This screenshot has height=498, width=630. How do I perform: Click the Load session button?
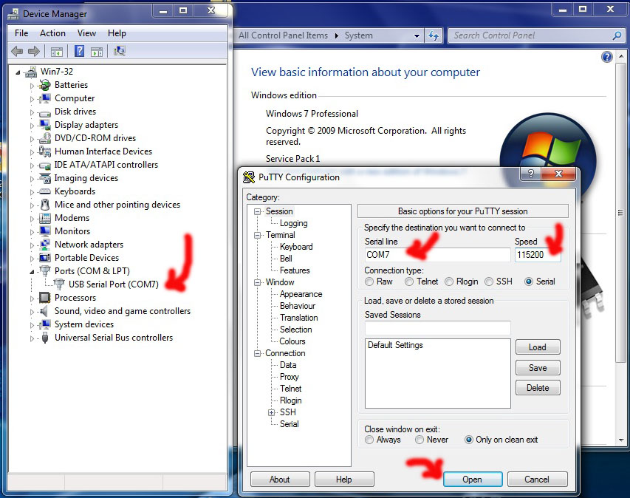point(538,347)
